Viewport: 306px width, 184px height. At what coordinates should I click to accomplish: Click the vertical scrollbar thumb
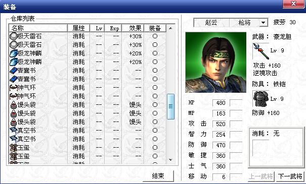coord(170,106)
